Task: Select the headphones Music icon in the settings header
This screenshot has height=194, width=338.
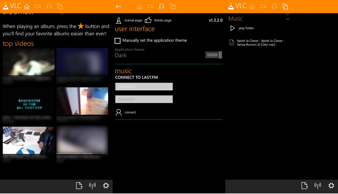Action: 162,6
